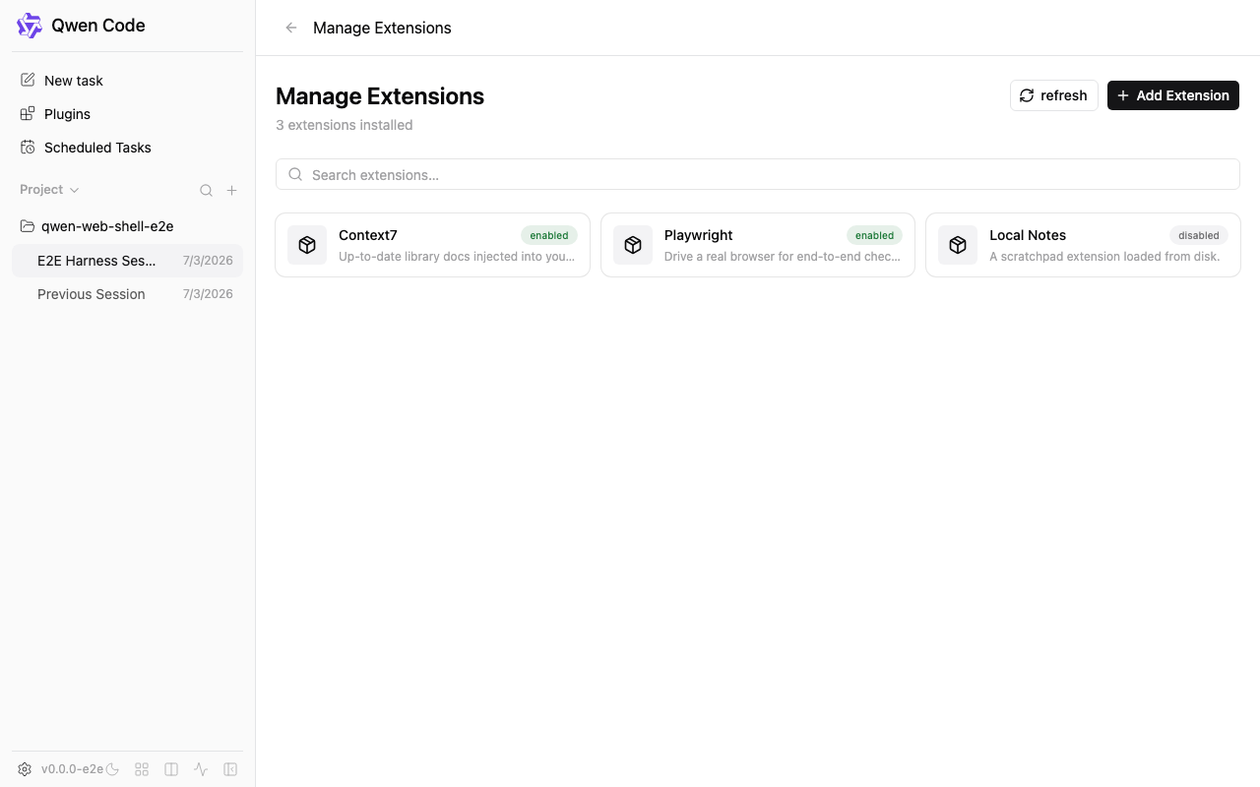Open Plugins from the sidebar
The height and width of the screenshot is (787, 1260).
[x=127, y=114]
